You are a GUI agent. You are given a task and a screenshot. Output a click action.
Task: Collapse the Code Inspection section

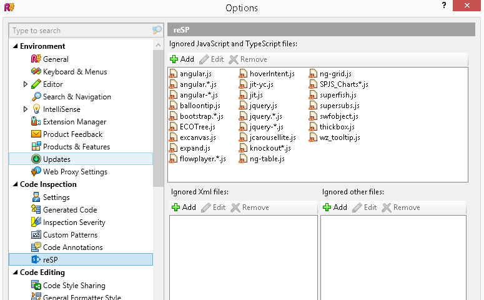tap(15, 184)
